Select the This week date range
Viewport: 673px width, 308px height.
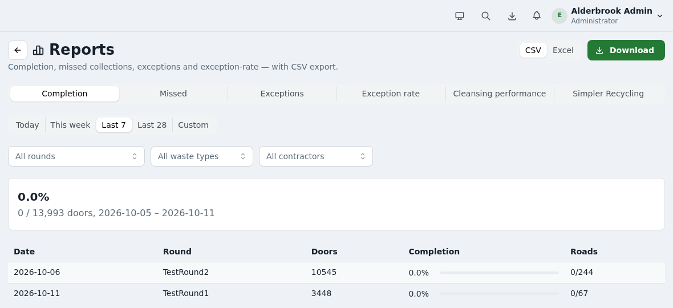(70, 125)
